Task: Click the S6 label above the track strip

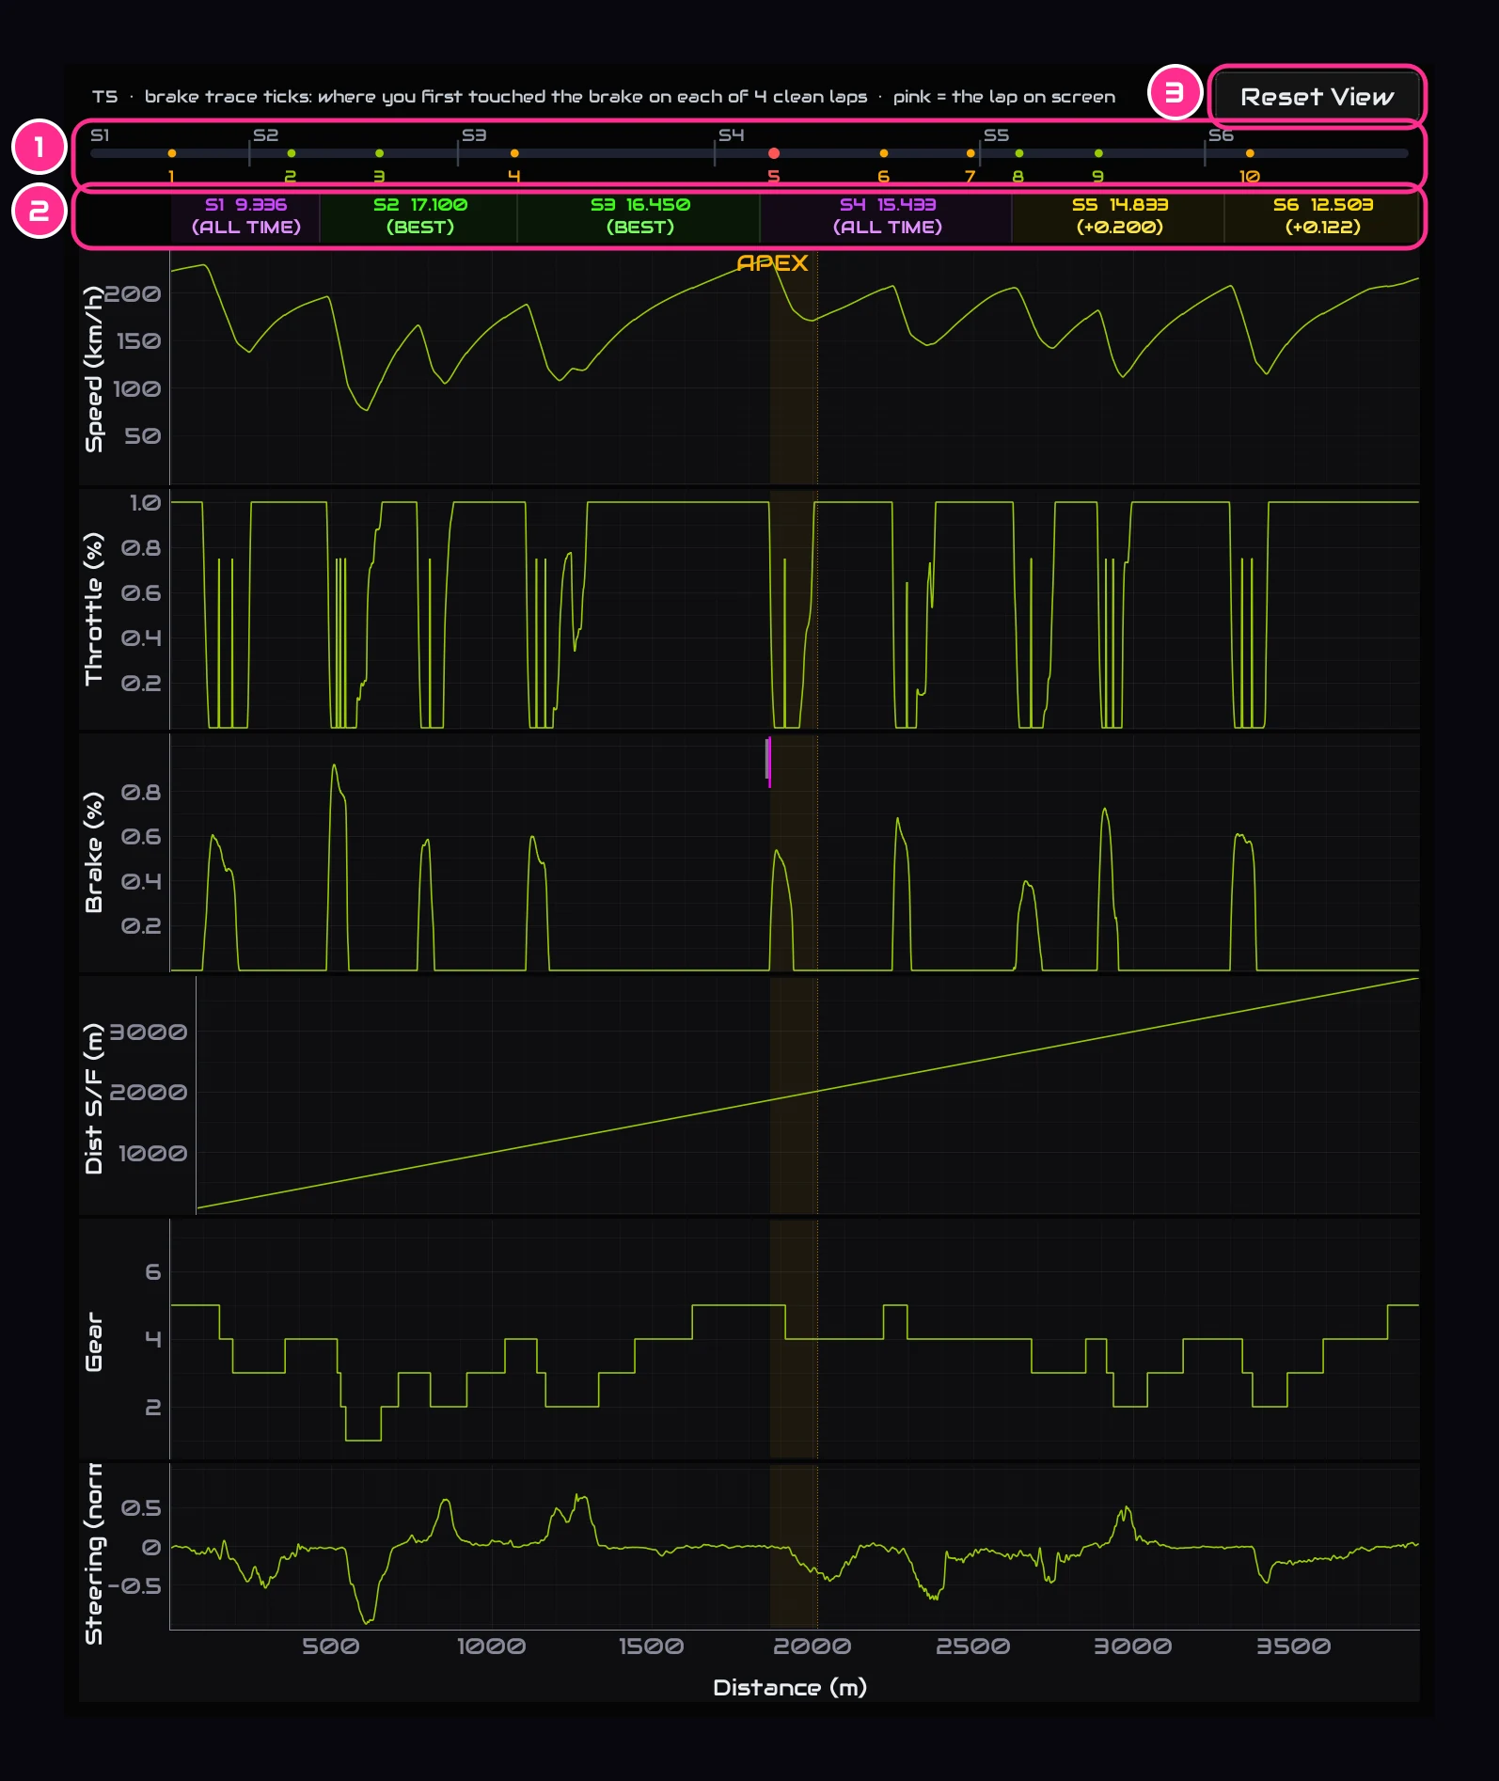Action: 1221,135
